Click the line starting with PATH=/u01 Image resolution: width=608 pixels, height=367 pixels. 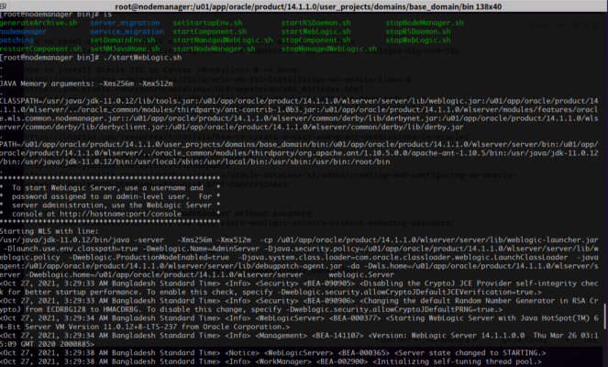tap(299, 144)
